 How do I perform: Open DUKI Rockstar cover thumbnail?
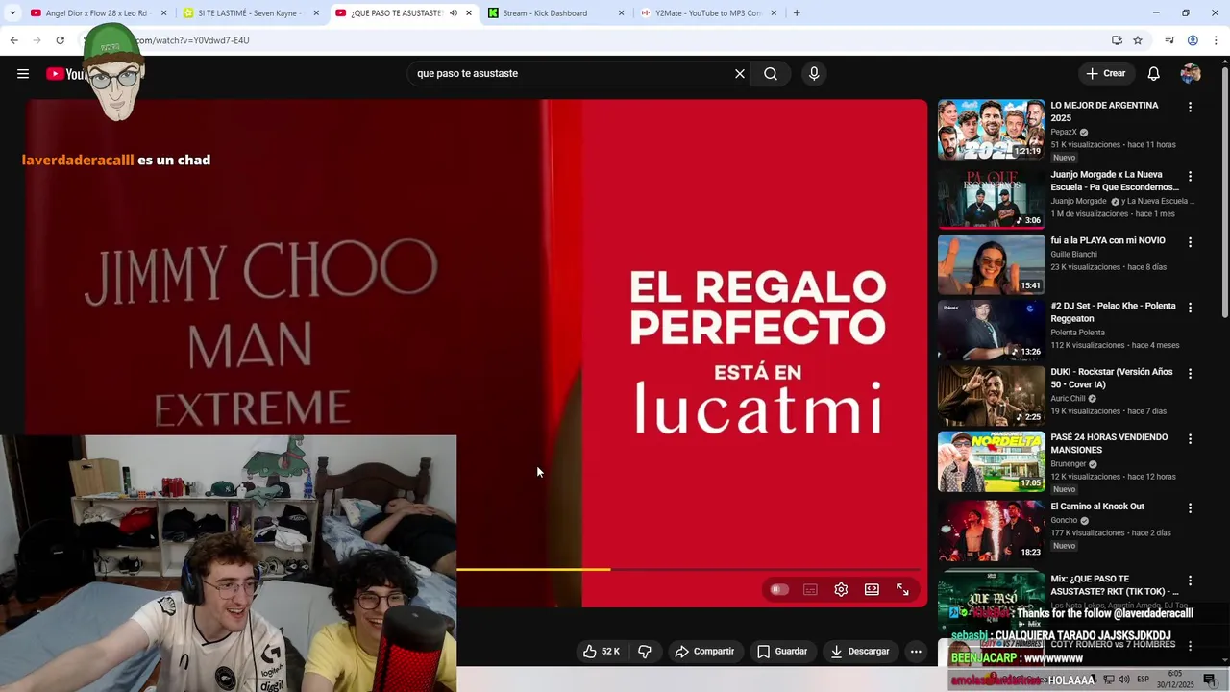(x=991, y=395)
